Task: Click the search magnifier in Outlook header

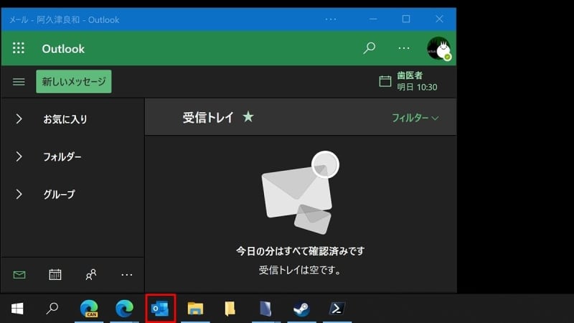Action: (x=369, y=48)
